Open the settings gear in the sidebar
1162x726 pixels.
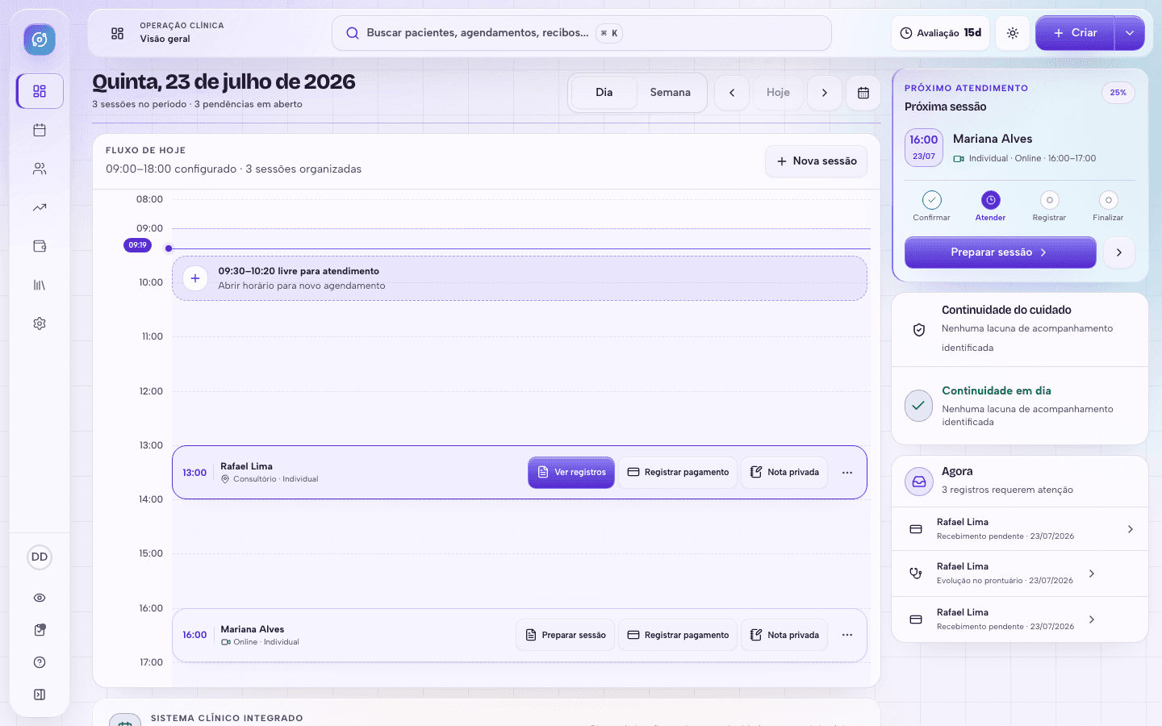tap(40, 323)
